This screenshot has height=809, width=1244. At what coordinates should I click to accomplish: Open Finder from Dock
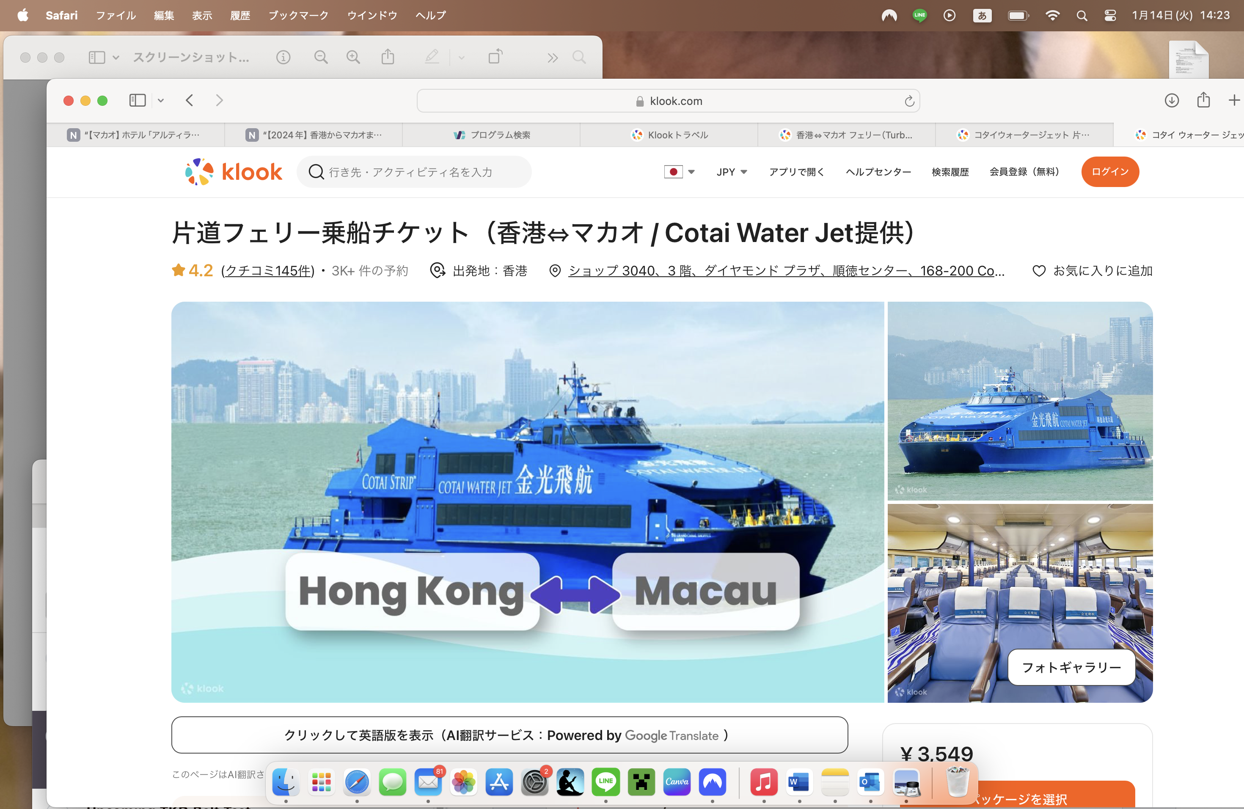286,782
